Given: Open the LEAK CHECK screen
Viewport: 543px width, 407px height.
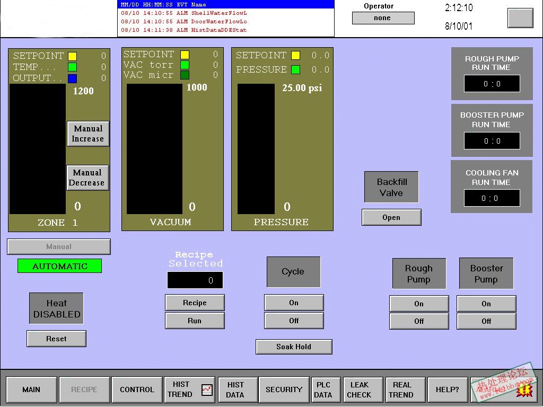Looking at the screenshot, I should (363, 390).
